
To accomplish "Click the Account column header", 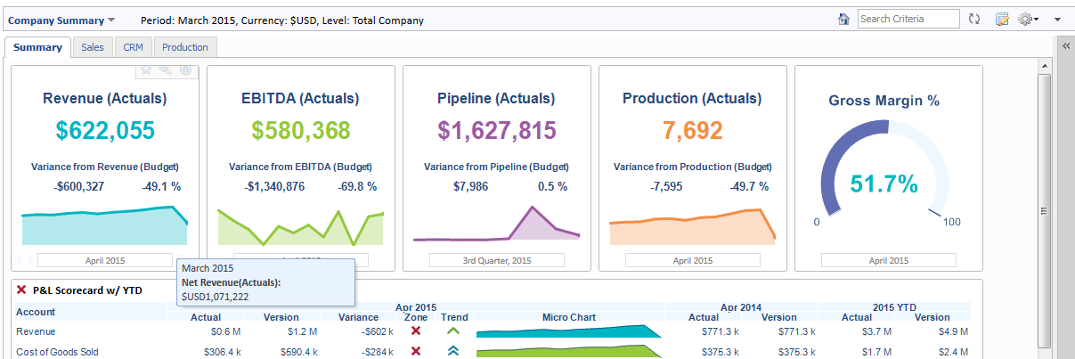I will coord(36,312).
